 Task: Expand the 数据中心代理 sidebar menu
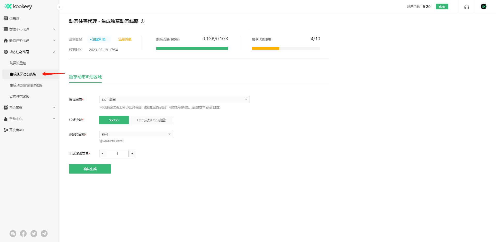click(29, 29)
